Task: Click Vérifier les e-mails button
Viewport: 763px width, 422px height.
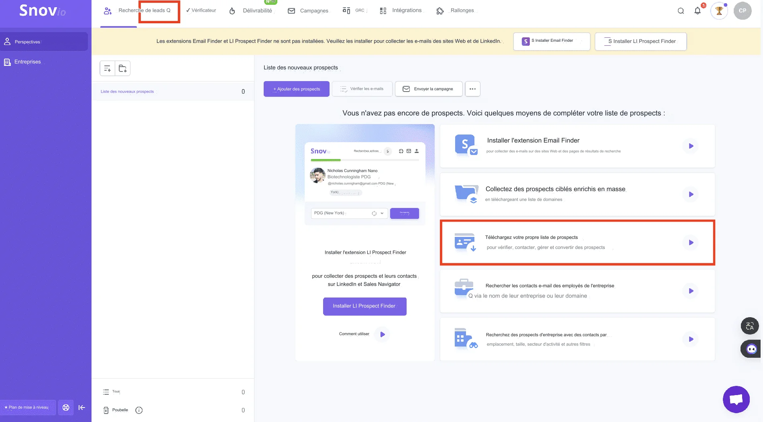Action: (362, 89)
